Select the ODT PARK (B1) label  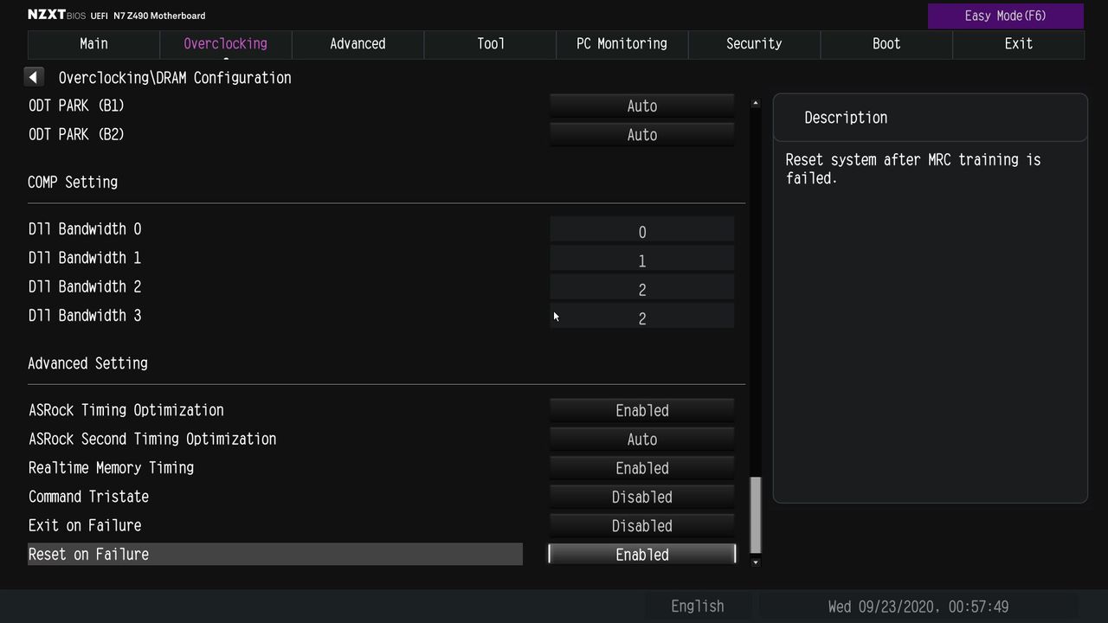(x=76, y=106)
